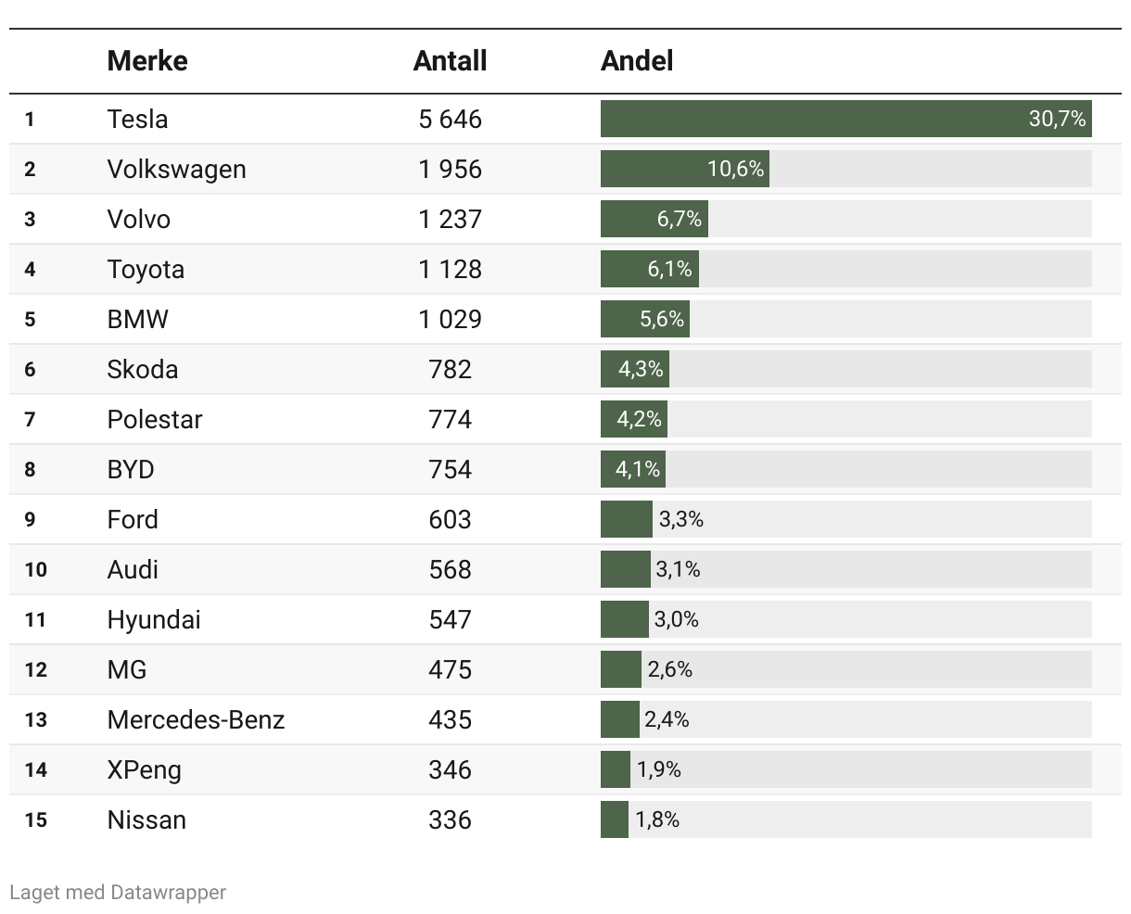Screen dimensions: 1131x914
Task: Click Audi's 3,1% percentage label
Action: tap(678, 570)
